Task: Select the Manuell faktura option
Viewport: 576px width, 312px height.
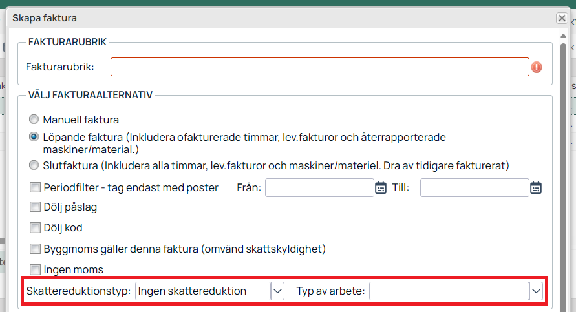Action: 34,120
